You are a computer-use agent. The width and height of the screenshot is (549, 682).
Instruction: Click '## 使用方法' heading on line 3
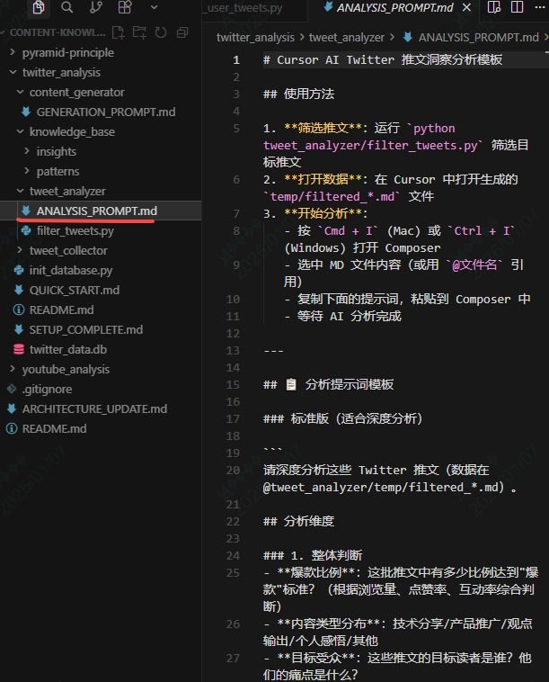(299, 94)
